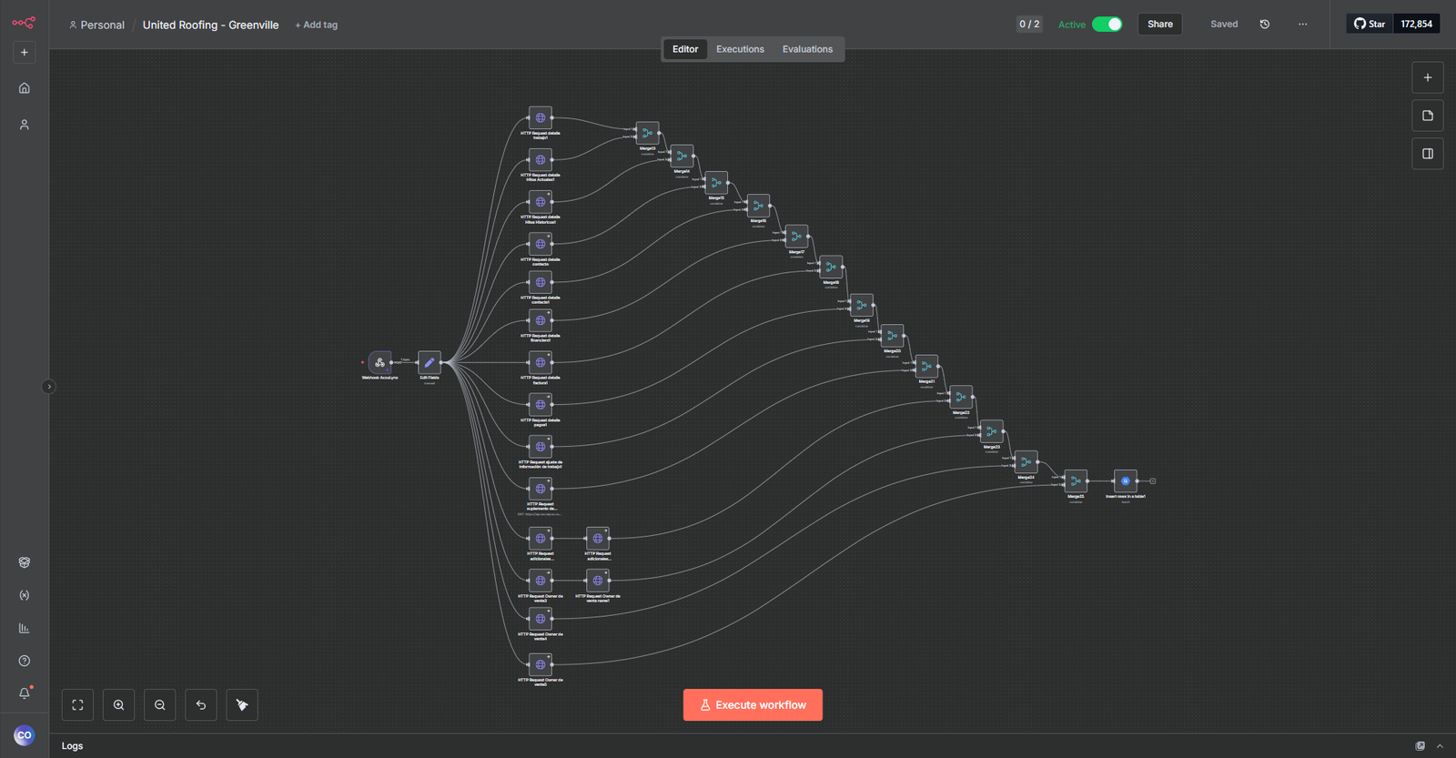Toggle the workflow Active switch
This screenshot has width=1456, height=758.
1107,25
